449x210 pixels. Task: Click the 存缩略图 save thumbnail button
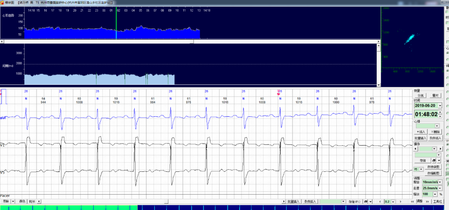point(433,173)
